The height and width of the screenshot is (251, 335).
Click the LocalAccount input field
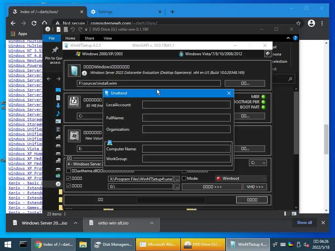click(x=186, y=105)
